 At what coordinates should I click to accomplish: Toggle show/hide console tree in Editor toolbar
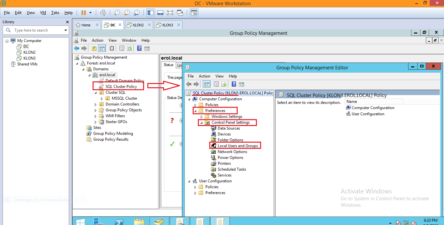pyautogui.click(x=207, y=84)
